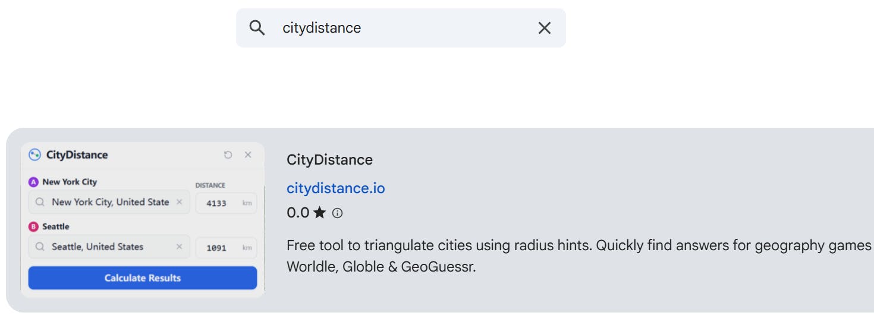Clear the citydistance search text
This screenshot has height=328, width=874.
pos(544,28)
